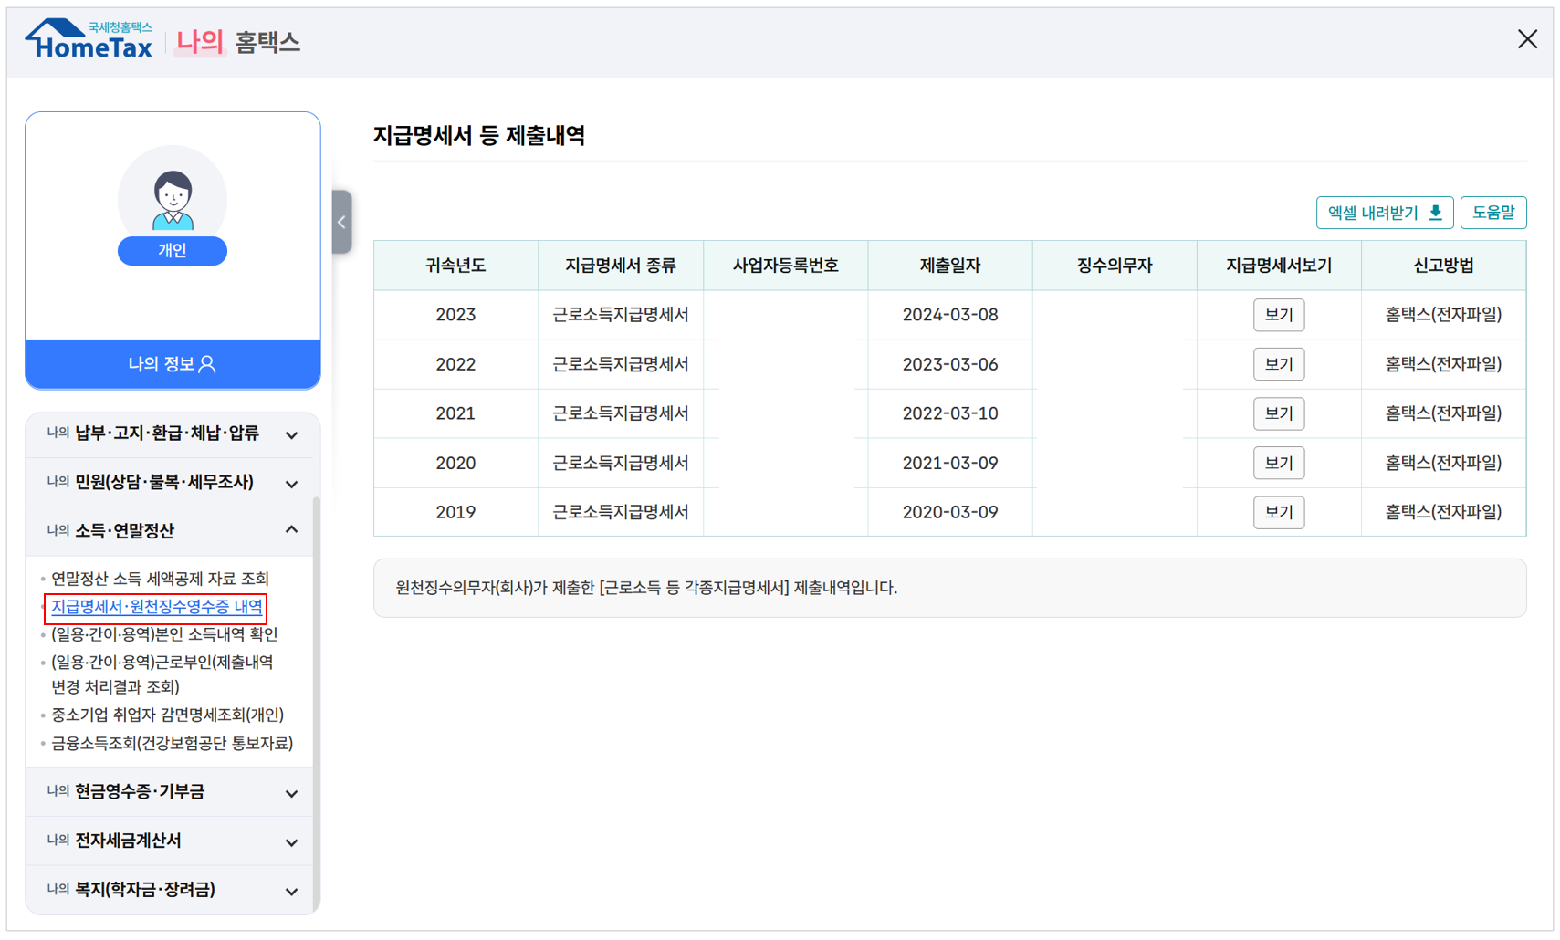Collapse the sidebar with the arrow tab
The width and height of the screenshot is (1560, 940).
pyautogui.click(x=341, y=221)
